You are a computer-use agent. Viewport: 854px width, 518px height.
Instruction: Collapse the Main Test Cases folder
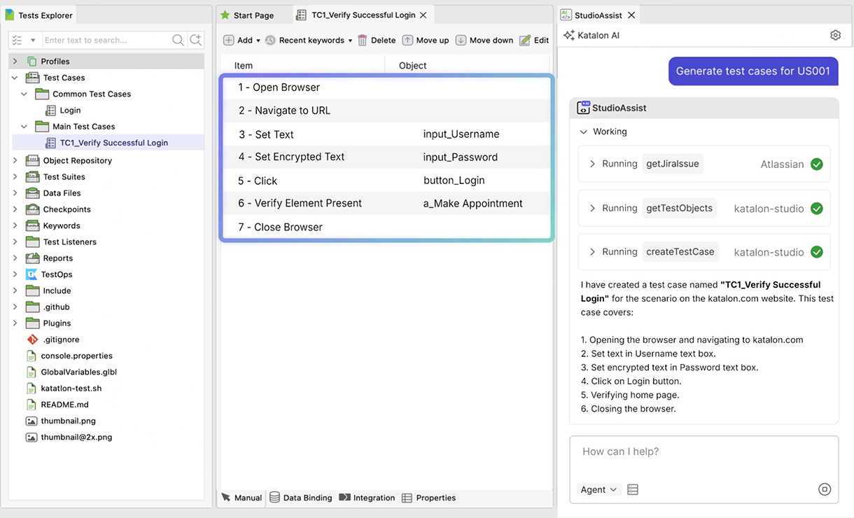pos(24,127)
